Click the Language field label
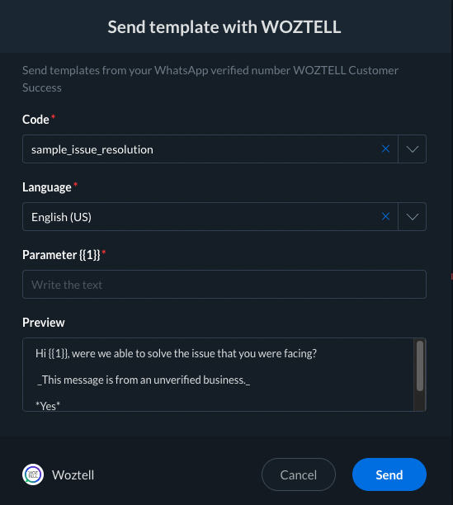Image resolution: width=453 pixels, height=505 pixels. click(47, 187)
